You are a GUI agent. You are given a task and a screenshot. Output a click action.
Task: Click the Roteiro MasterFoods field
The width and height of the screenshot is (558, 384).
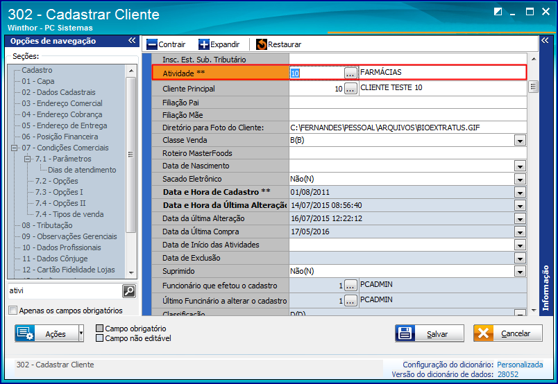[408, 153]
